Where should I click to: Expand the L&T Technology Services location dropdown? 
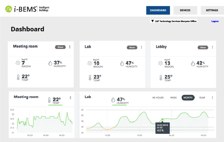(174, 21)
